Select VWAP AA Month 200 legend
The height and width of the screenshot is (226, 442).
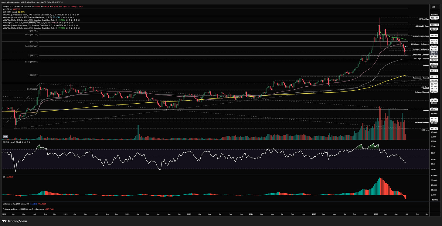tap(27, 17)
